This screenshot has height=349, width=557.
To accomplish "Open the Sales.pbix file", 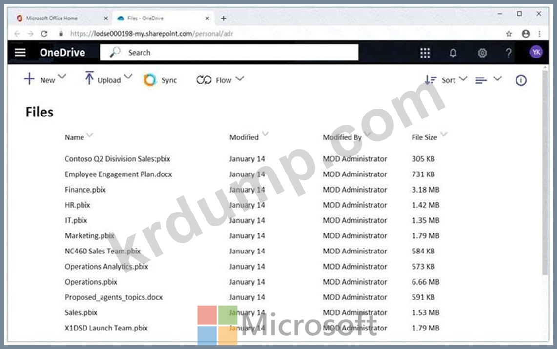I will pyautogui.click(x=81, y=312).
